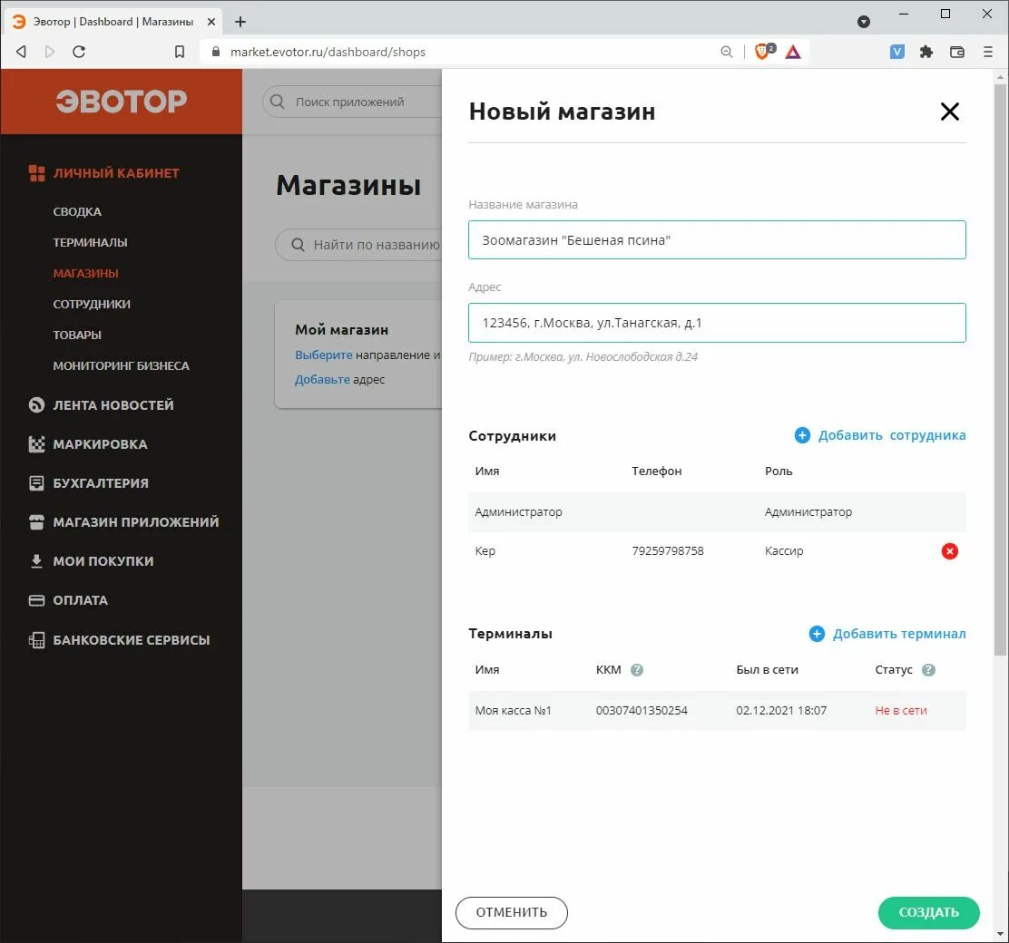Open the browser wallet icon
This screenshot has height=943, width=1009.
pyautogui.click(x=957, y=52)
